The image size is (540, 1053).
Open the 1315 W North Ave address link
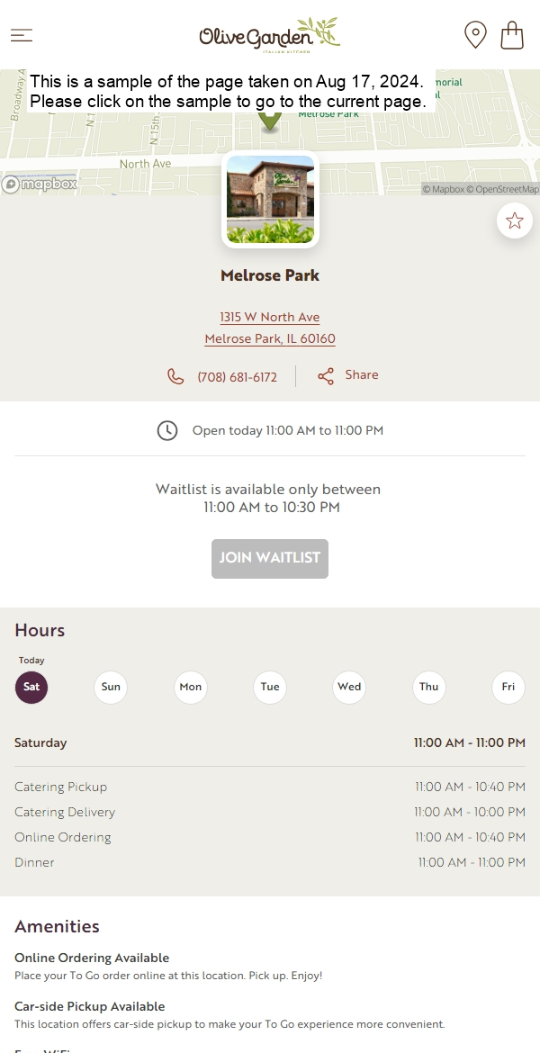pos(270,317)
